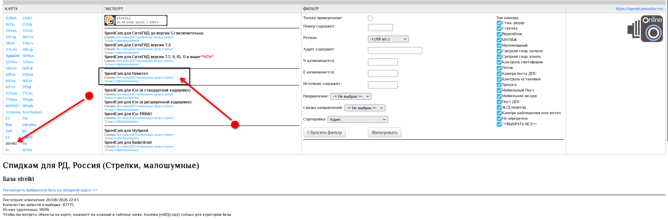Image resolution: width=668 pixels, height=220 pixels.
Task: Open 'Посмотреть выбранную базу на обзорной карте'
Action: pos(50,190)
